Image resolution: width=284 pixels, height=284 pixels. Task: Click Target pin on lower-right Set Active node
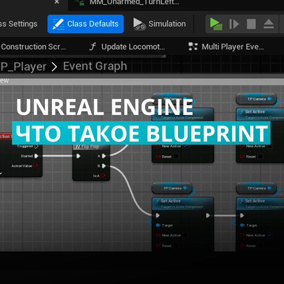tap(242, 225)
